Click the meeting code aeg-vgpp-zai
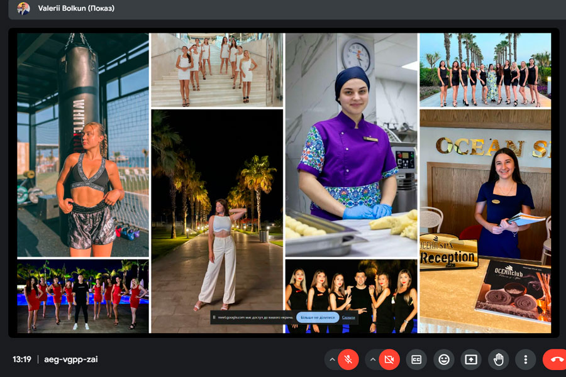 71,359
